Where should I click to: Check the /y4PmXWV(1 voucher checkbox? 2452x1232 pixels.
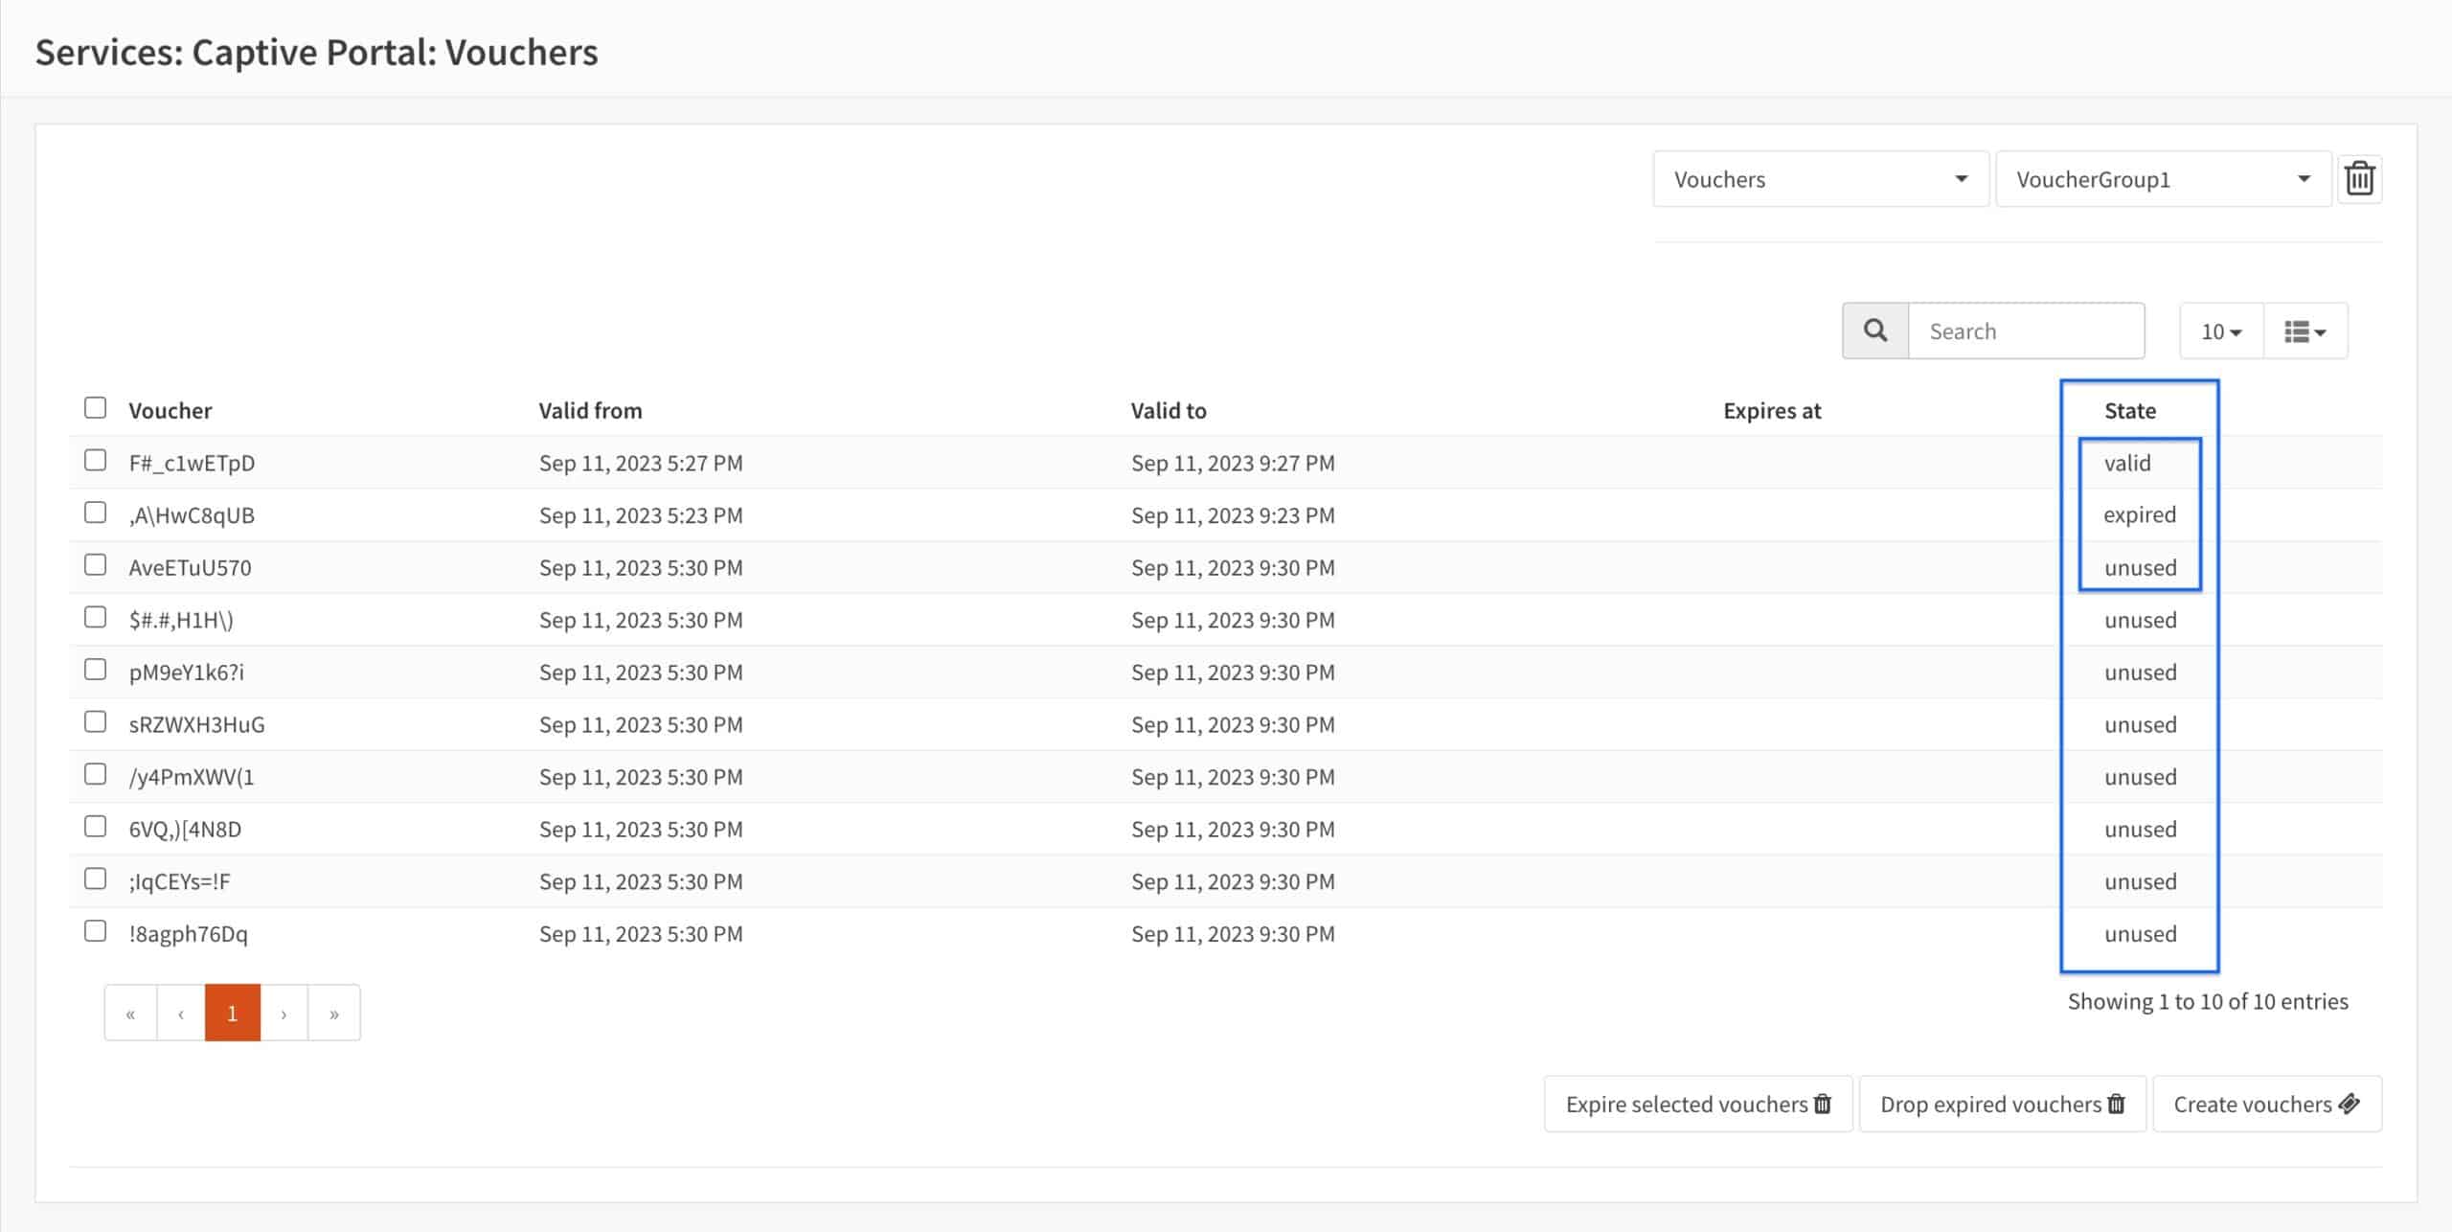(95, 774)
